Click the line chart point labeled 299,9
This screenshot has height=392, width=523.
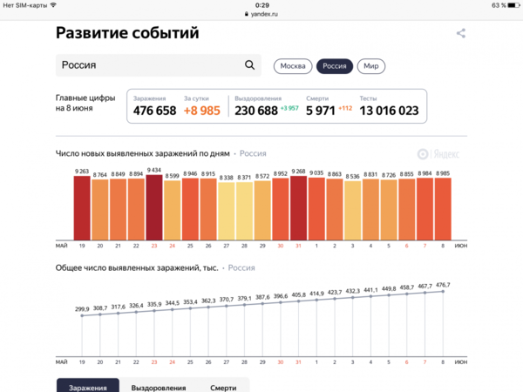(x=83, y=315)
